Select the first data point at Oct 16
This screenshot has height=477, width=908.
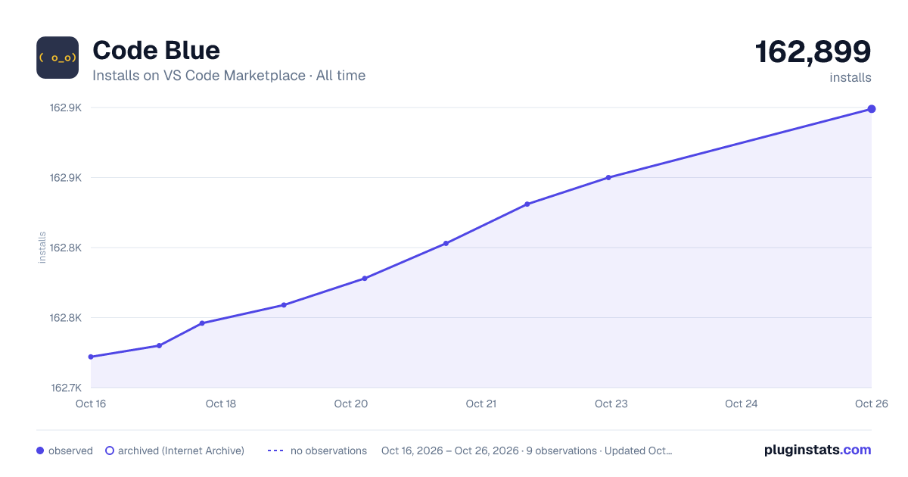(91, 357)
